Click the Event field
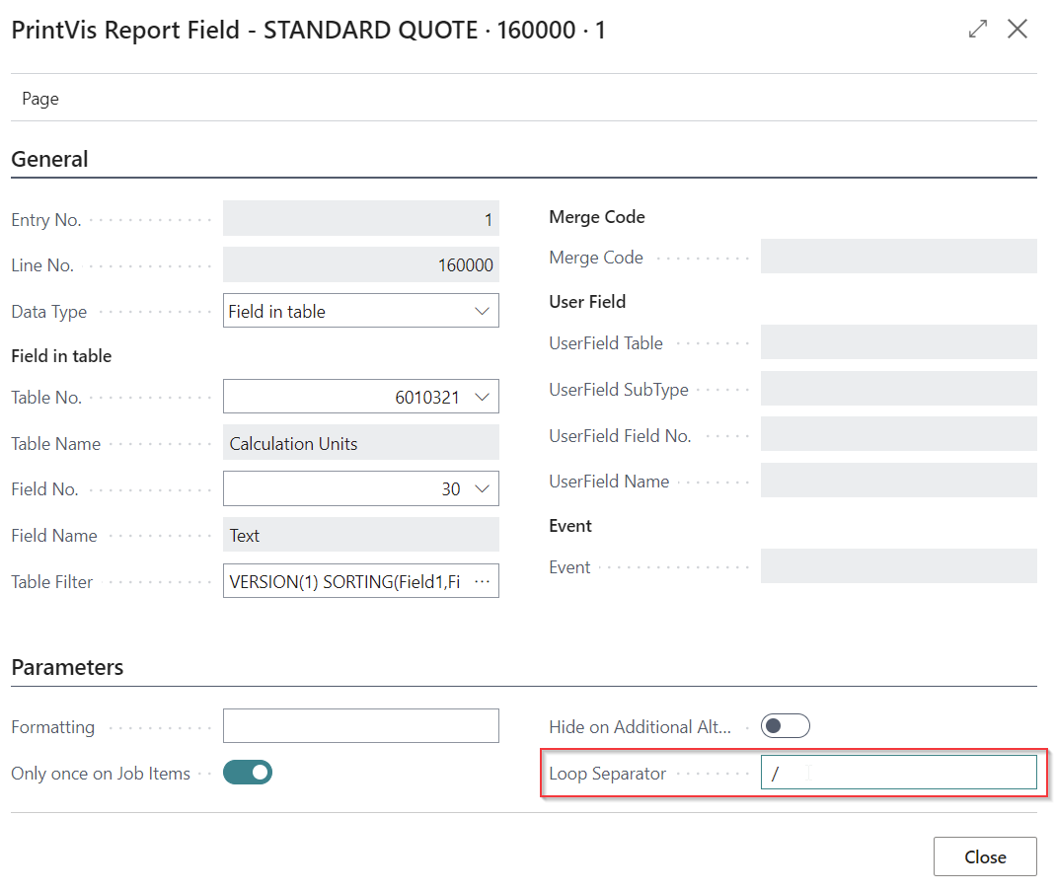The image size is (1055, 892). [898, 566]
